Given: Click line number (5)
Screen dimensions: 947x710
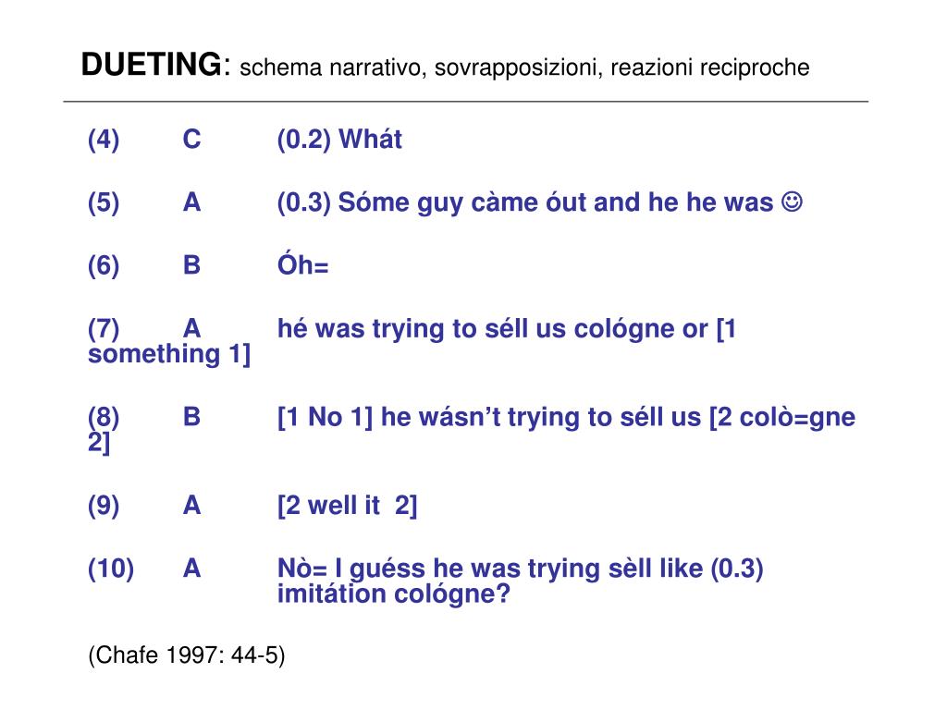Looking at the screenshot, I should 104,202.
